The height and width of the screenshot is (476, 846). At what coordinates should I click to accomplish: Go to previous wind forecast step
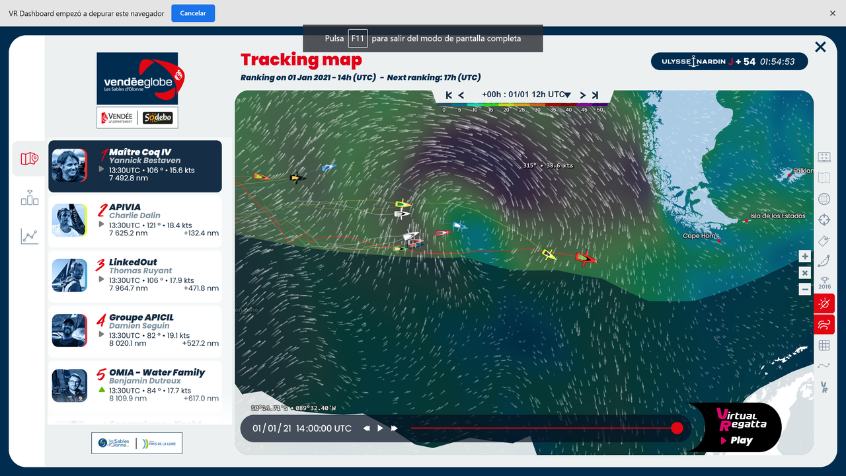coord(461,95)
